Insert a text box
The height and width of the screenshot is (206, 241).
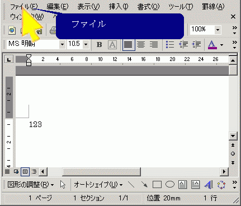coord(182,185)
